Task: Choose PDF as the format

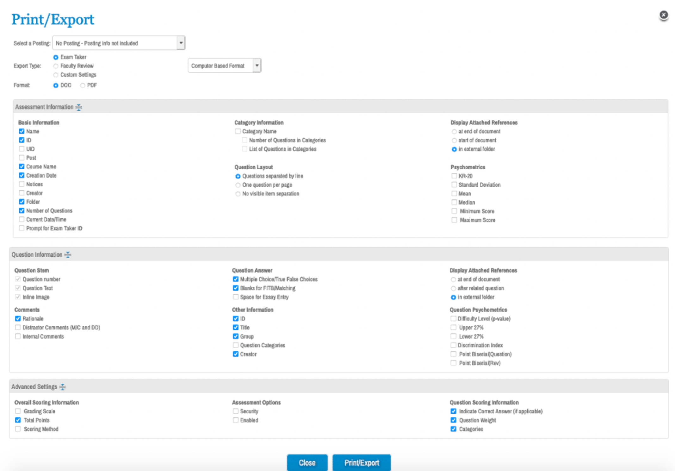Action: [x=83, y=85]
